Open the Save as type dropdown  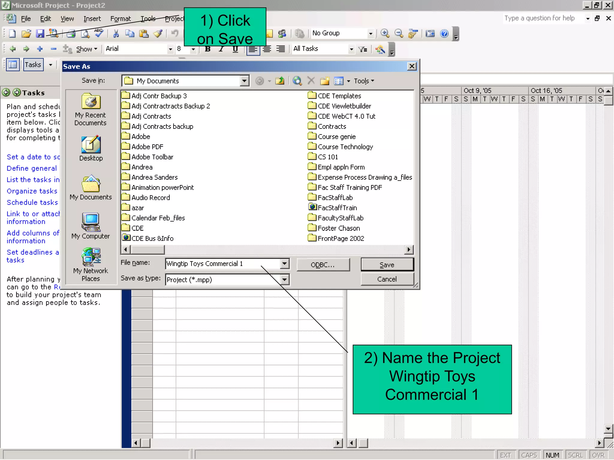click(285, 280)
